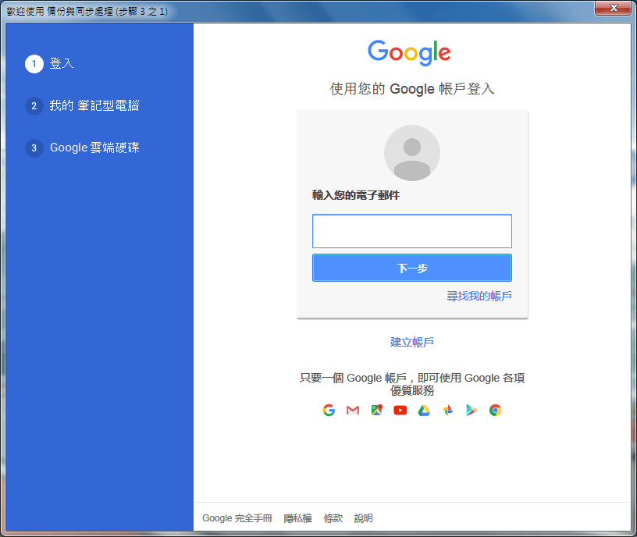This screenshot has height=537, width=637.
Task: Click the Chrome browser icon
Action: [x=495, y=410]
